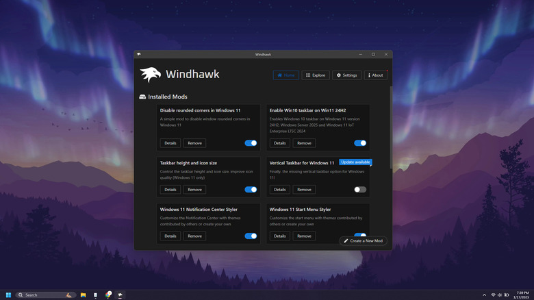This screenshot has height=300, width=534.
Task: Switch to the Explore tab
Action: pyautogui.click(x=316, y=75)
